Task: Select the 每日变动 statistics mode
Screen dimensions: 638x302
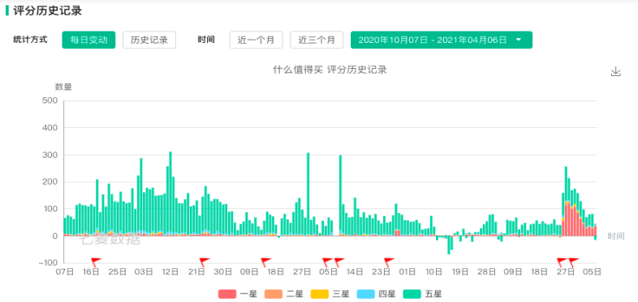Action: (88, 40)
